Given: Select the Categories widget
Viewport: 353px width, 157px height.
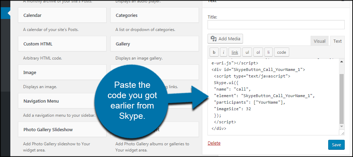Looking at the screenshot, I should [x=155, y=15].
